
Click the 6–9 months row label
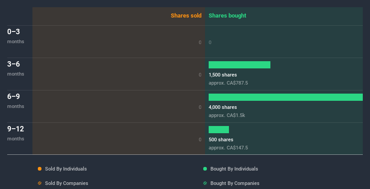click(x=16, y=101)
